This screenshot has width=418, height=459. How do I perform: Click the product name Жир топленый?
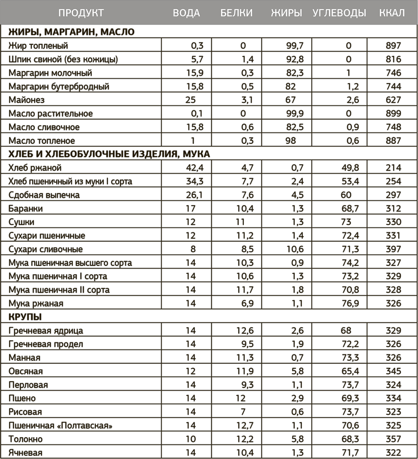(38, 46)
